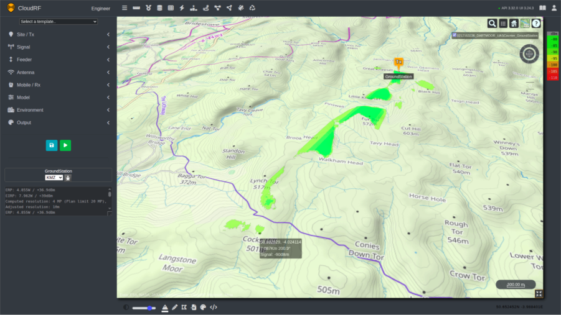Open the map search magnifier tool

click(492, 24)
